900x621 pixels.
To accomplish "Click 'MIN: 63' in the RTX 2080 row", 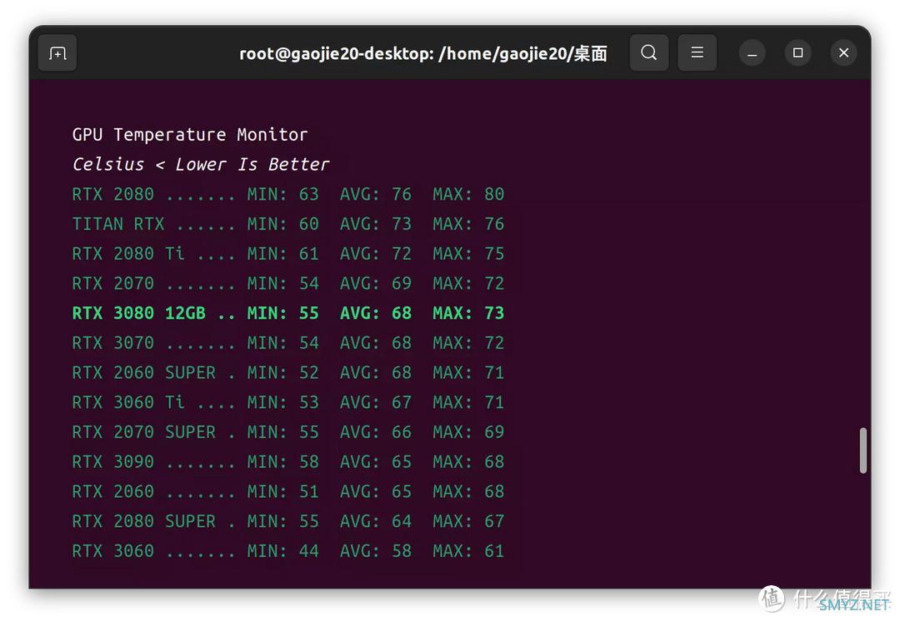I will [x=283, y=195].
